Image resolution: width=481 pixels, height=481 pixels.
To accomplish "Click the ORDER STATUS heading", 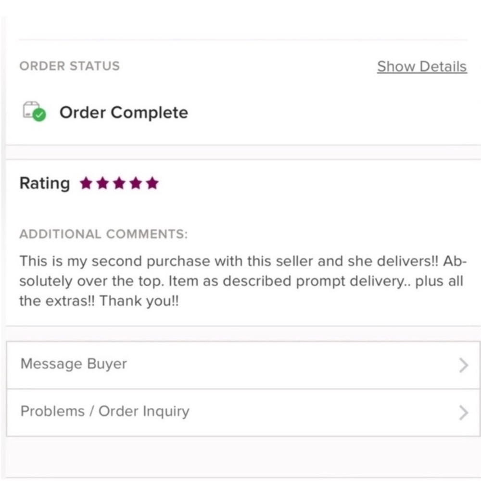I will click(x=69, y=66).
